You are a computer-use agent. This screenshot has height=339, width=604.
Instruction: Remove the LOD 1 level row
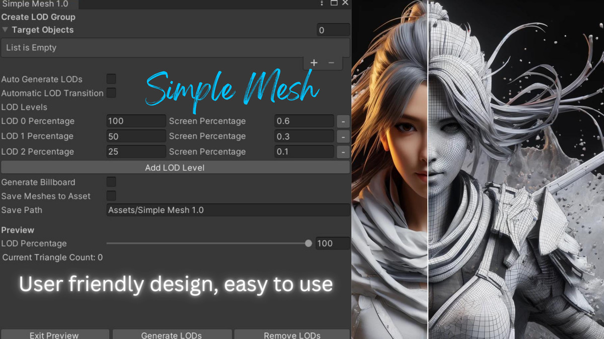[x=343, y=136]
